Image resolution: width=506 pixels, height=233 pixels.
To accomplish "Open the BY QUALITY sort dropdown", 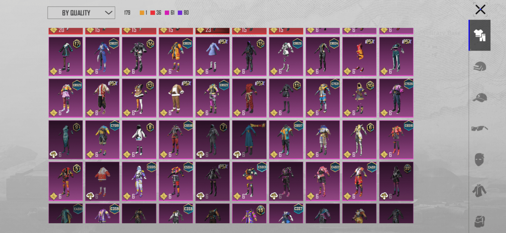I will (76, 13).
